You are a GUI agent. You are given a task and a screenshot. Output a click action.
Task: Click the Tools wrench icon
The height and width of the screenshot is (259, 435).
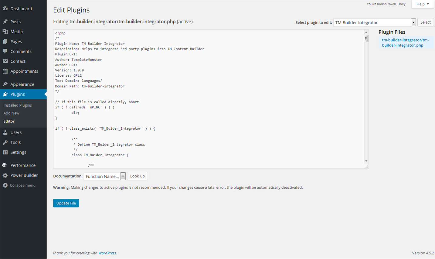click(5, 142)
